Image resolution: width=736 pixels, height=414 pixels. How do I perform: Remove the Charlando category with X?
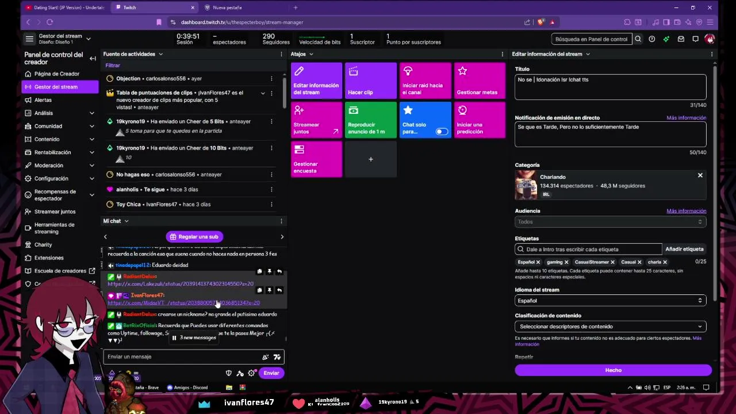[700, 175]
